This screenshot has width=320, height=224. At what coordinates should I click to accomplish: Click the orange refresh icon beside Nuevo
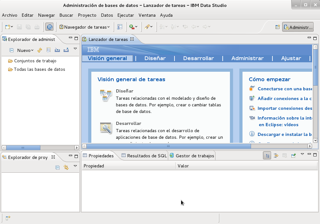click(x=40, y=50)
